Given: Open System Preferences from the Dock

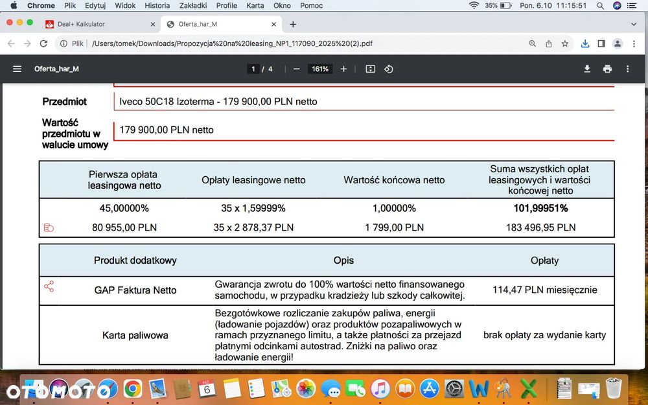Looking at the screenshot, I should [454, 388].
